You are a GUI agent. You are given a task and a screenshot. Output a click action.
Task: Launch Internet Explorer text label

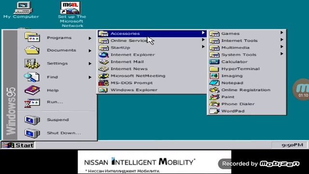133,55
